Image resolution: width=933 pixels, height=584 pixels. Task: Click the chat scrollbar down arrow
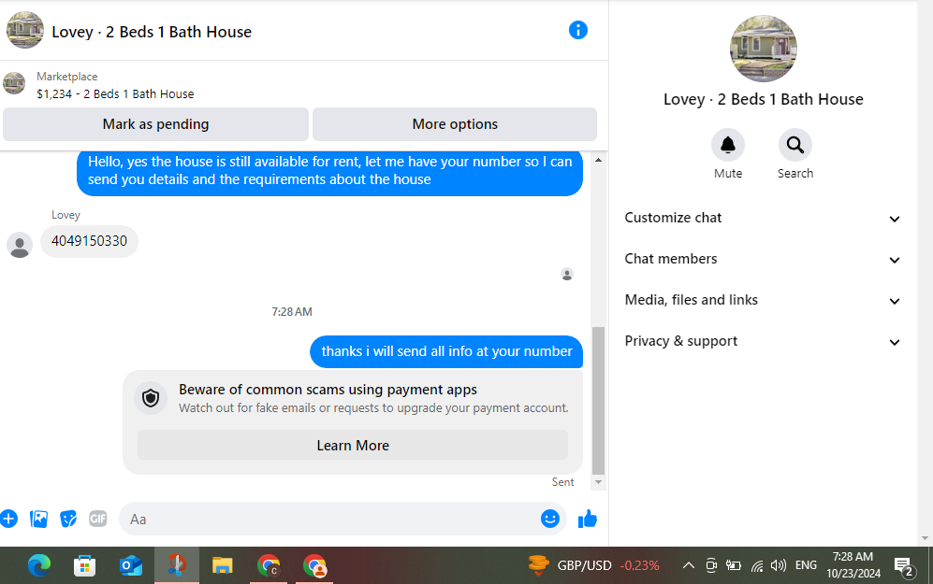[599, 482]
